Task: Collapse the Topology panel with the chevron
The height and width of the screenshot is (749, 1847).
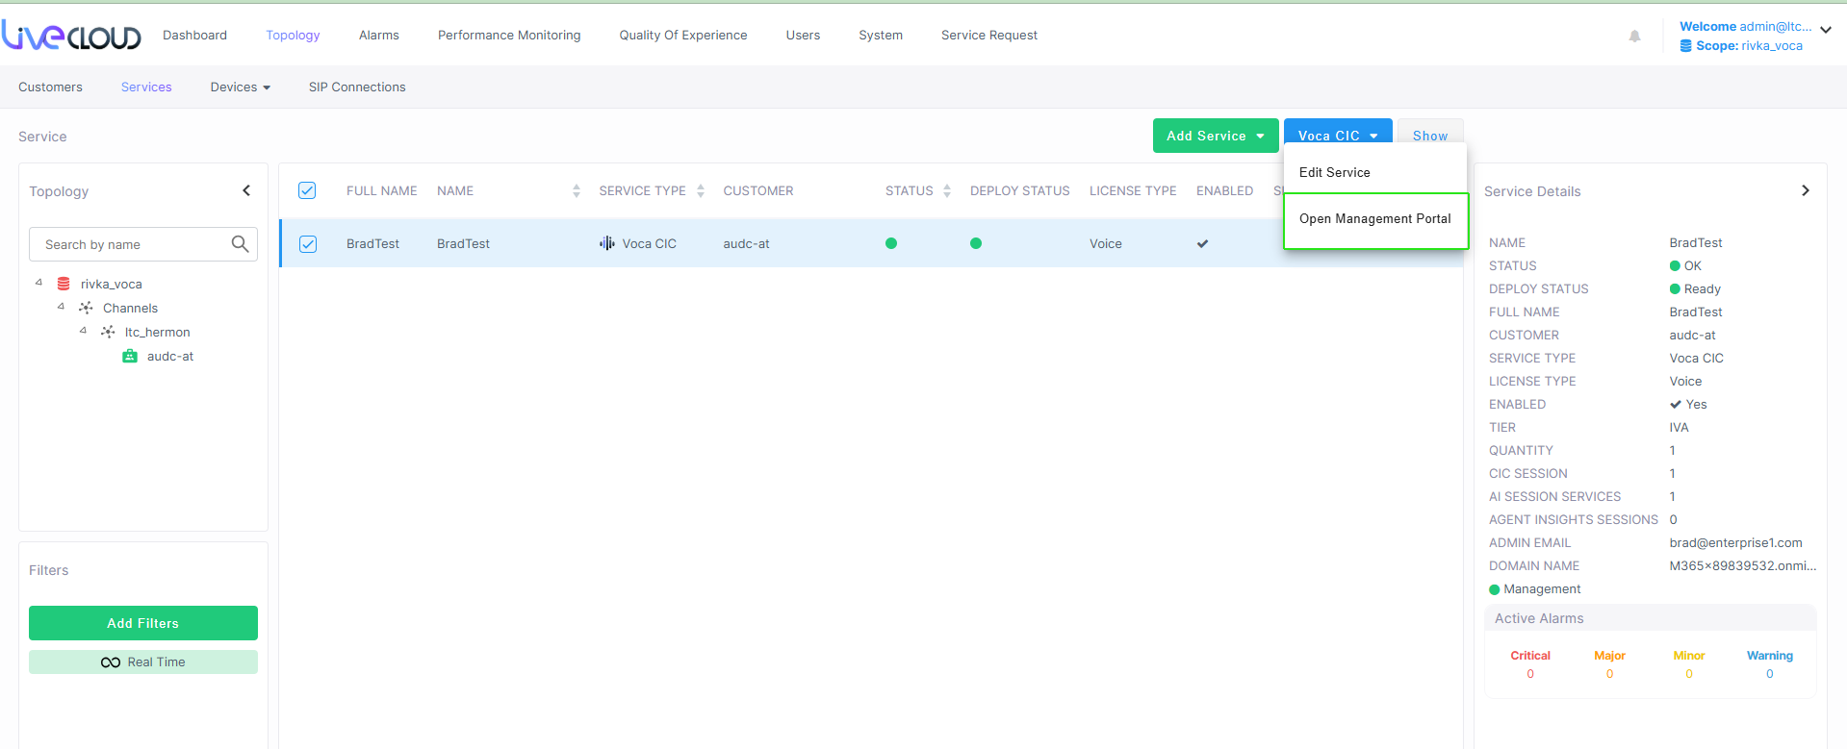Action: coord(246,190)
